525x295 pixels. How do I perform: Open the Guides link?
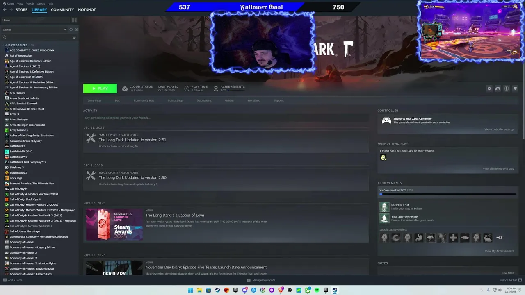229,100
